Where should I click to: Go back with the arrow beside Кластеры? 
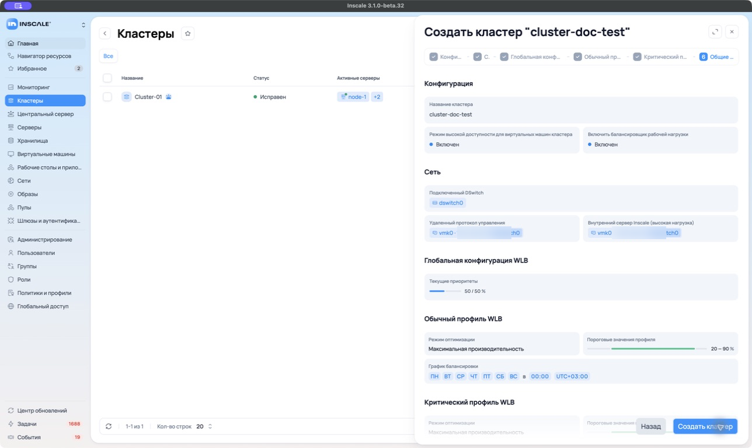click(x=105, y=33)
